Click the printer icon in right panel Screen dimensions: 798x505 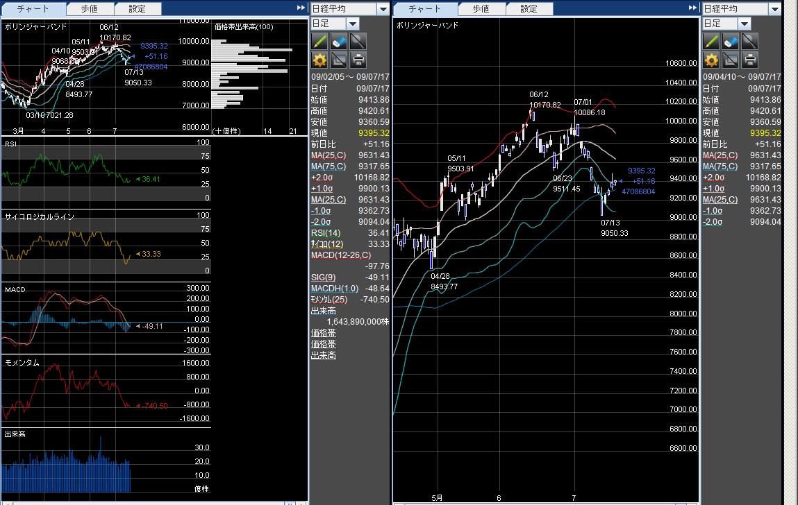click(749, 60)
